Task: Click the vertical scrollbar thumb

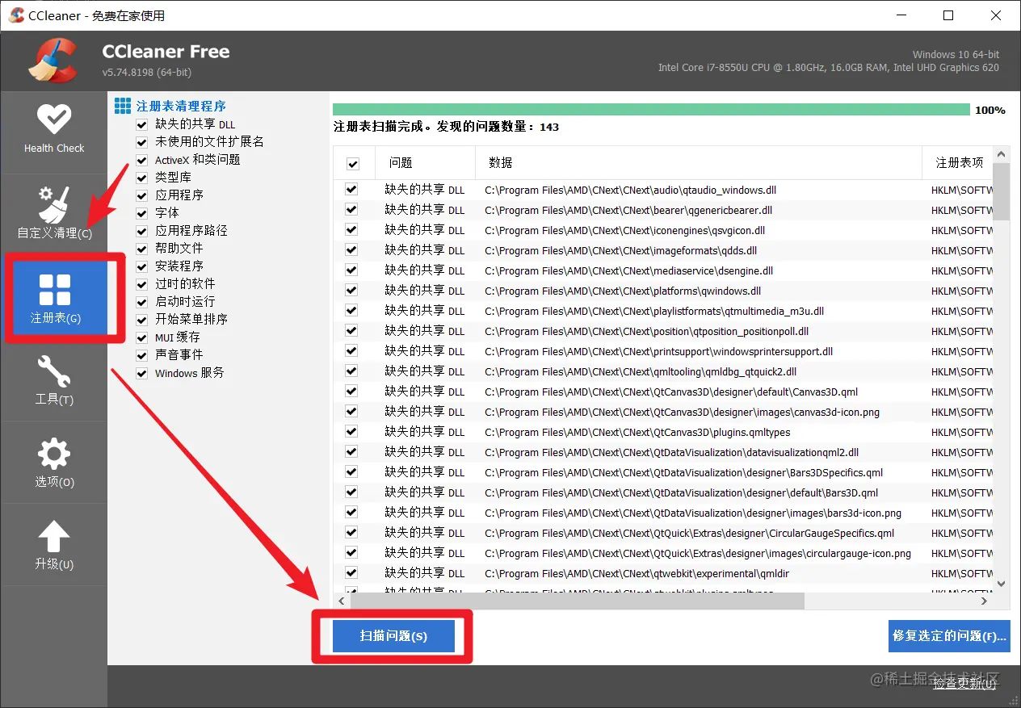Action: 1002,191
